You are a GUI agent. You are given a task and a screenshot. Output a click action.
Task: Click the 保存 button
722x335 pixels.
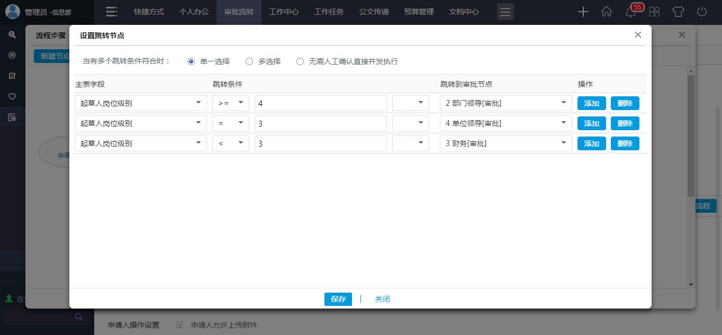(x=338, y=299)
